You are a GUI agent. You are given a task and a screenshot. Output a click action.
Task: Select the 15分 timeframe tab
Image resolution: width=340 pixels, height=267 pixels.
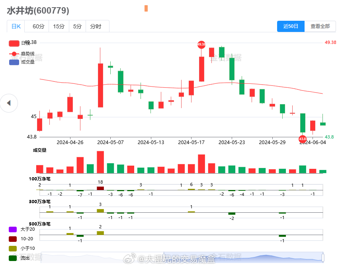tap(59, 26)
